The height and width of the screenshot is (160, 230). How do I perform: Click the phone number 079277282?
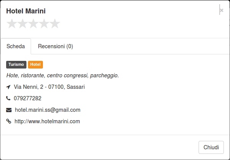pyautogui.click(x=28, y=98)
